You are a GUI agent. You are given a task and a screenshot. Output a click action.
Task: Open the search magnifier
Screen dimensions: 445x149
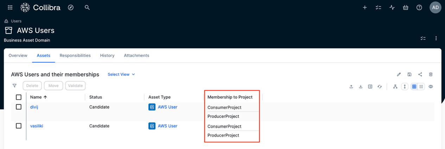click(87, 7)
